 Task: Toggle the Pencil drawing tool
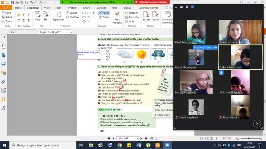pyautogui.click(x=104, y=13)
